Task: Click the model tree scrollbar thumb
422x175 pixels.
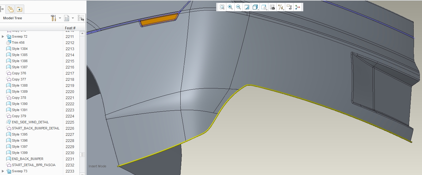Action: click(82, 155)
